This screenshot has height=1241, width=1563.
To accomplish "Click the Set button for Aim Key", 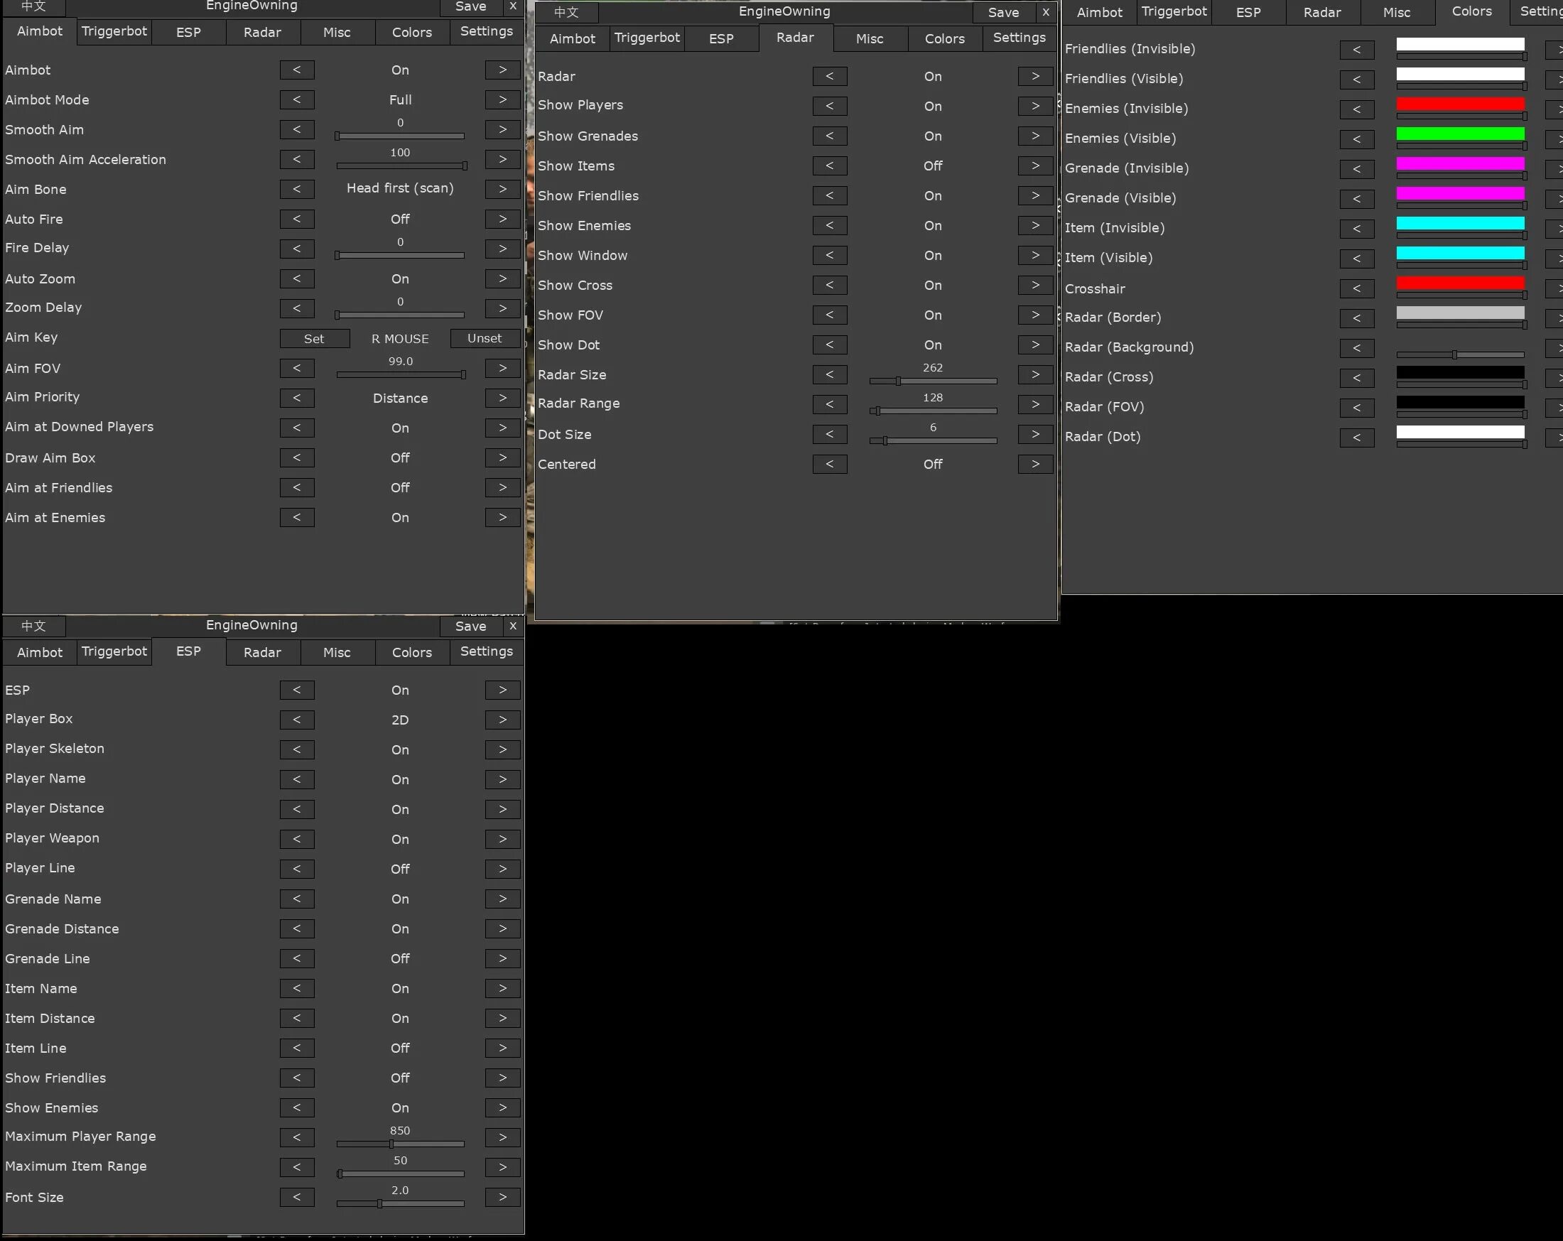I will click(x=315, y=339).
